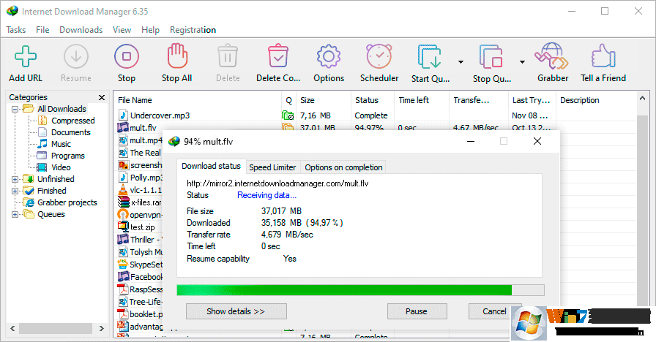Click the categories scroll right arrow
This screenshot has height=342, width=656.
tap(101, 328)
